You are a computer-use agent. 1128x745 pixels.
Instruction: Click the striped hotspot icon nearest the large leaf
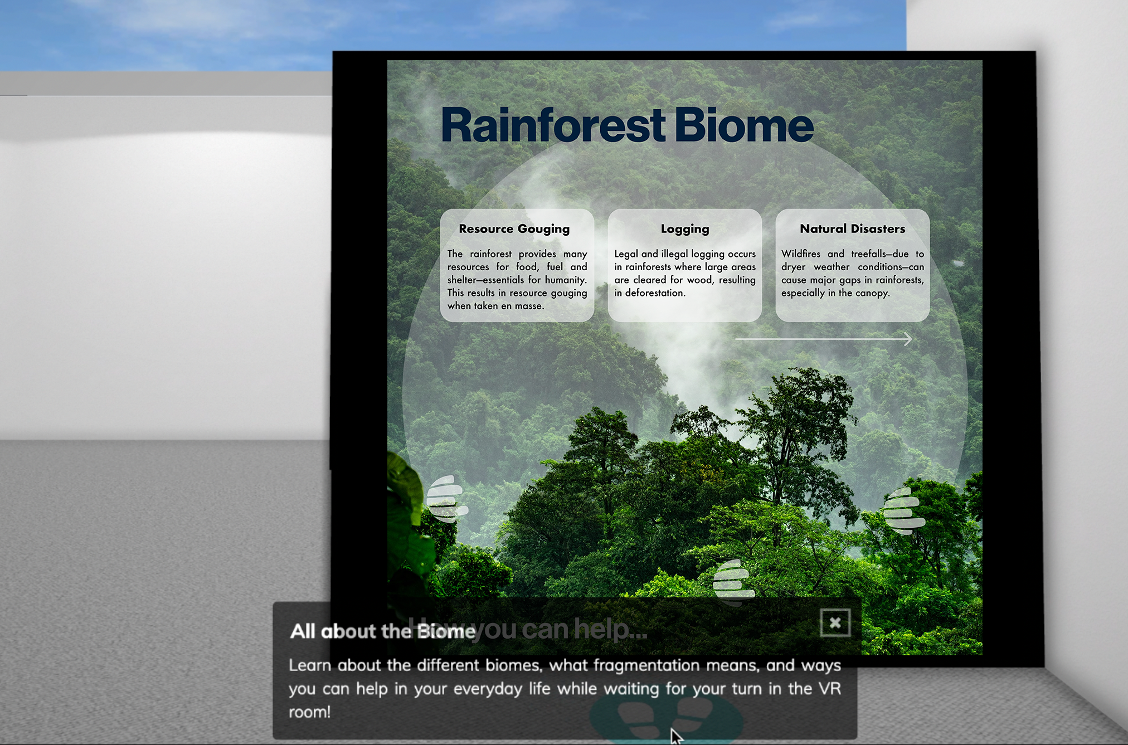(447, 499)
